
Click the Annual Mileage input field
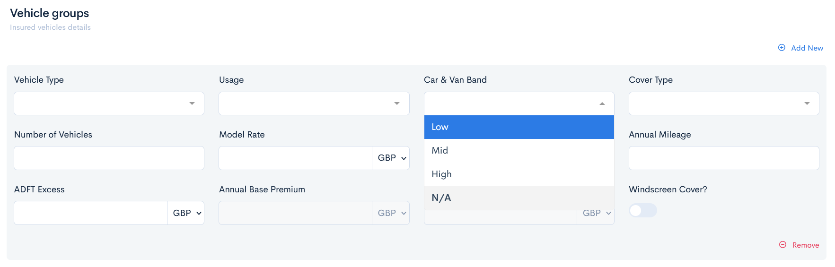click(x=723, y=158)
